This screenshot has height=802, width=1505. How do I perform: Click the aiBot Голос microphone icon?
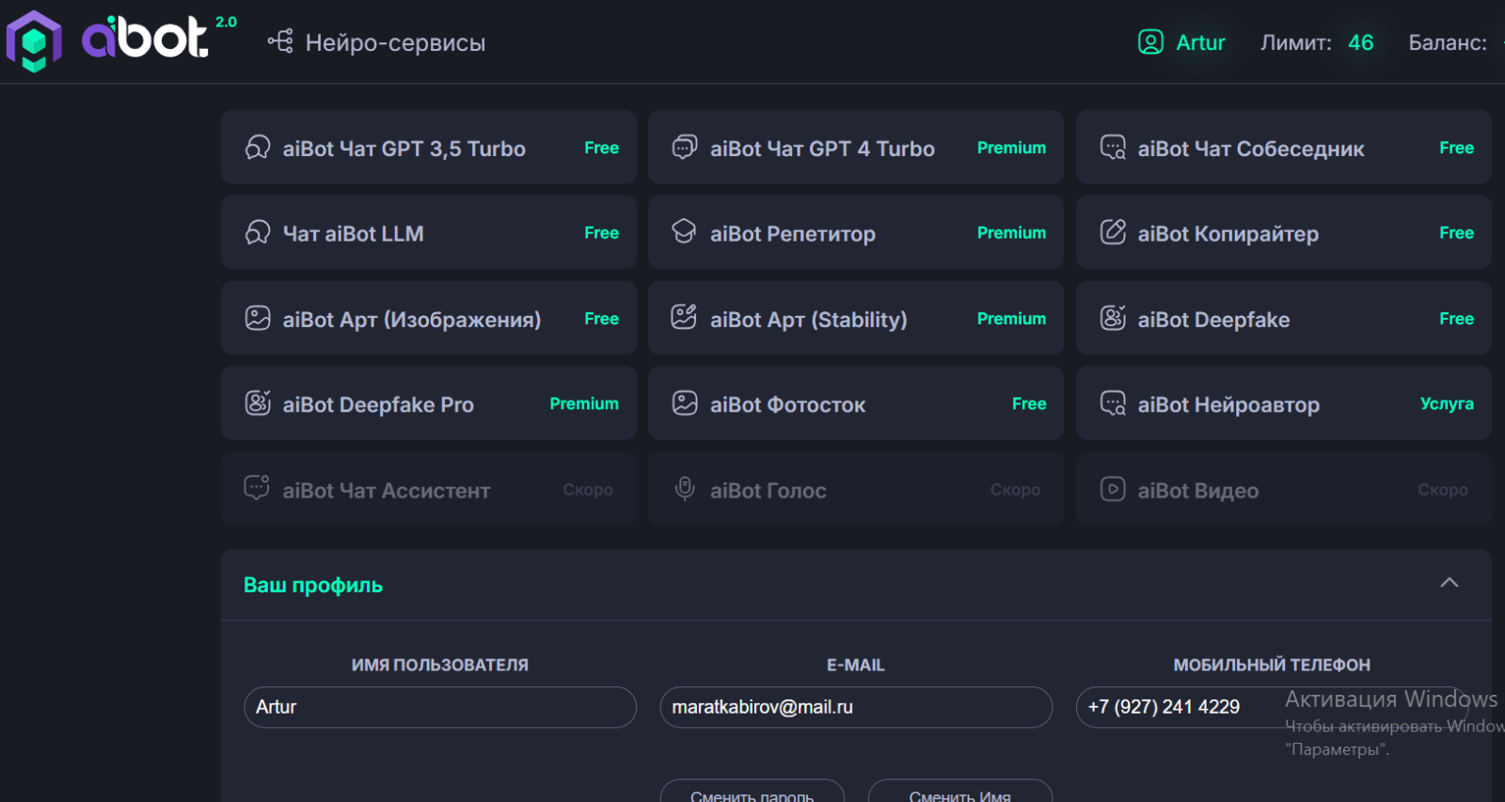[x=685, y=489]
